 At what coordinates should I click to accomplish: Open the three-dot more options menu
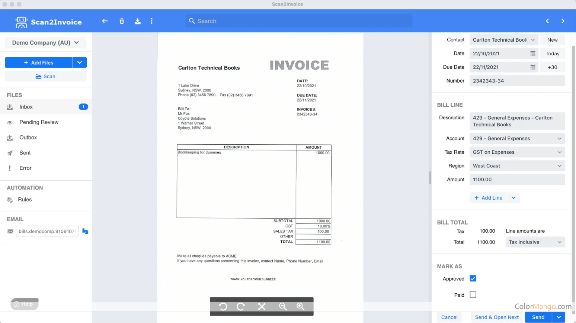tap(151, 21)
